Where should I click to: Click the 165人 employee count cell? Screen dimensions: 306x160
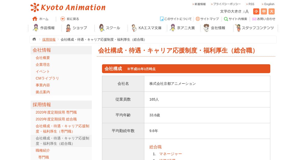(x=207, y=100)
